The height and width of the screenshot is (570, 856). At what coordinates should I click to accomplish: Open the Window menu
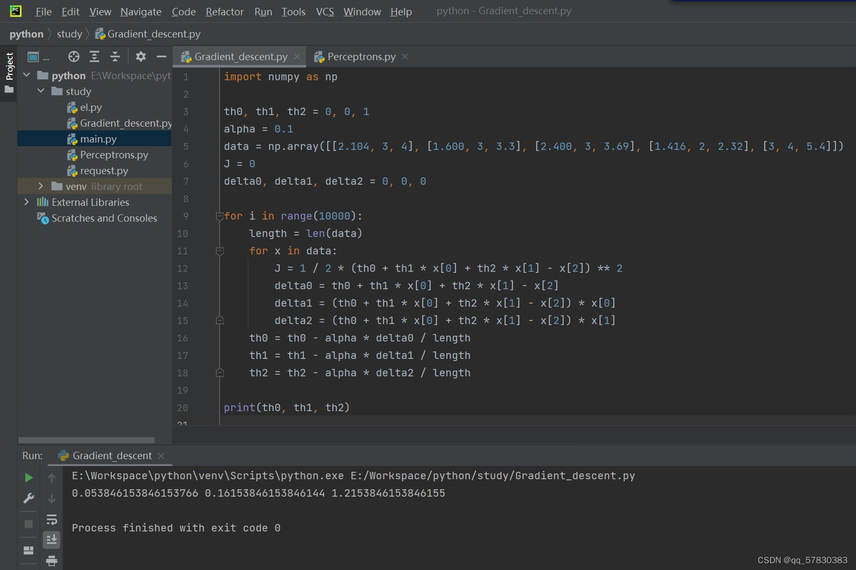pos(362,12)
